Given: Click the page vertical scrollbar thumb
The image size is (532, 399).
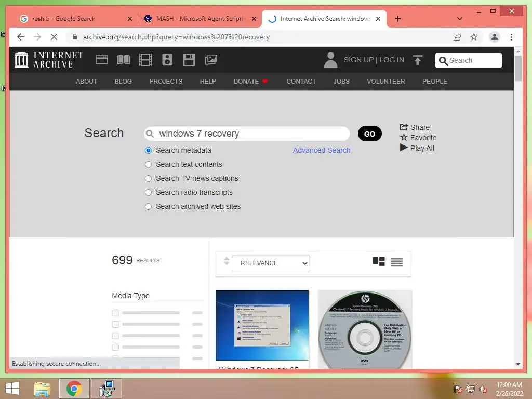Looking at the screenshot, I should pos(518,68).
